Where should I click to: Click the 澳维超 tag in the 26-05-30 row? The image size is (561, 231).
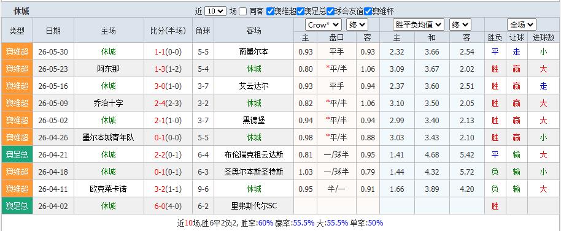(x=17, y=51)
